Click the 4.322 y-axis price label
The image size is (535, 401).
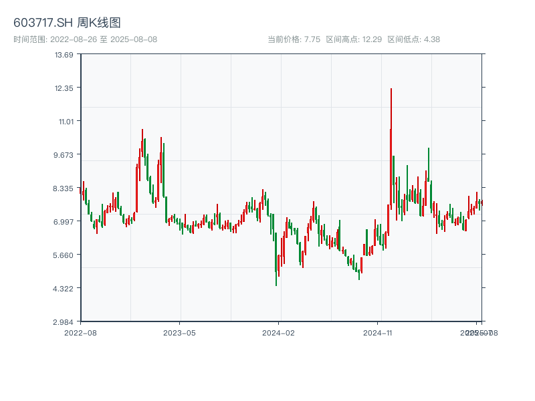[x=64, y=289]
